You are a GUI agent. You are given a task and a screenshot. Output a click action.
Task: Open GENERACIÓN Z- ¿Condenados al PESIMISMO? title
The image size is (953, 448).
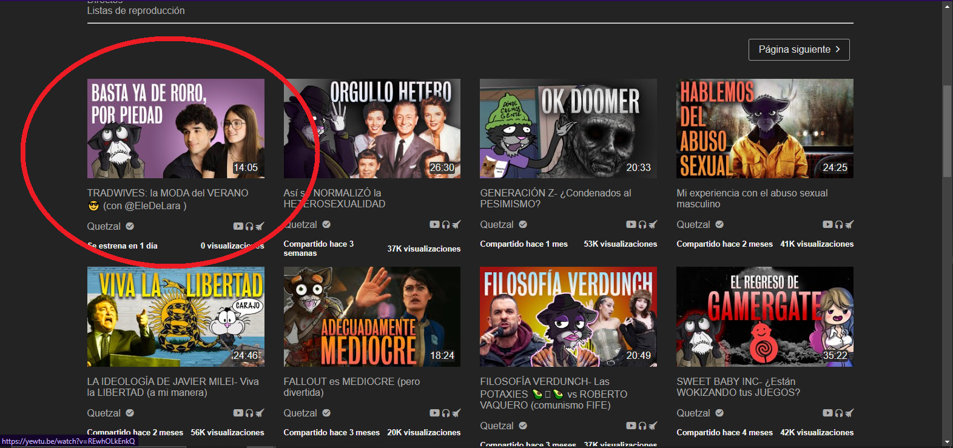click(556, 198)
